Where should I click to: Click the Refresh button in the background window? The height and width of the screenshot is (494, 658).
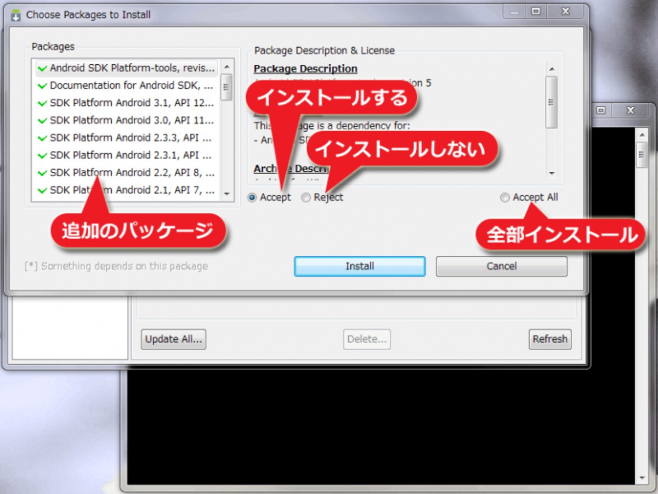(x=550, y=339)
